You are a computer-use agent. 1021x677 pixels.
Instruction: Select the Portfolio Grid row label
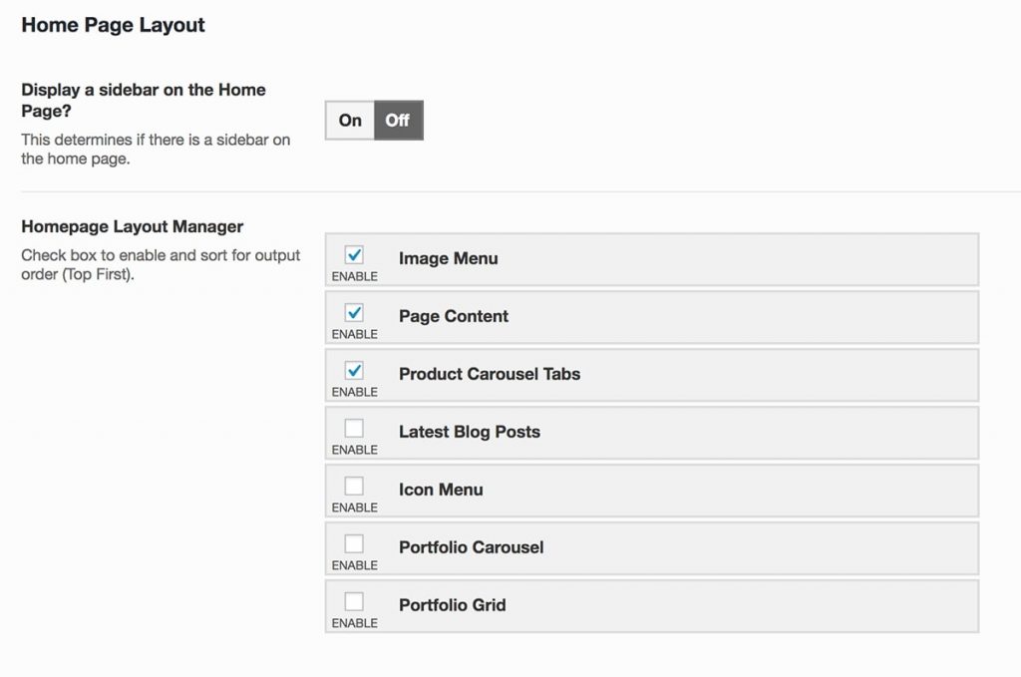(x=452, y=605)
